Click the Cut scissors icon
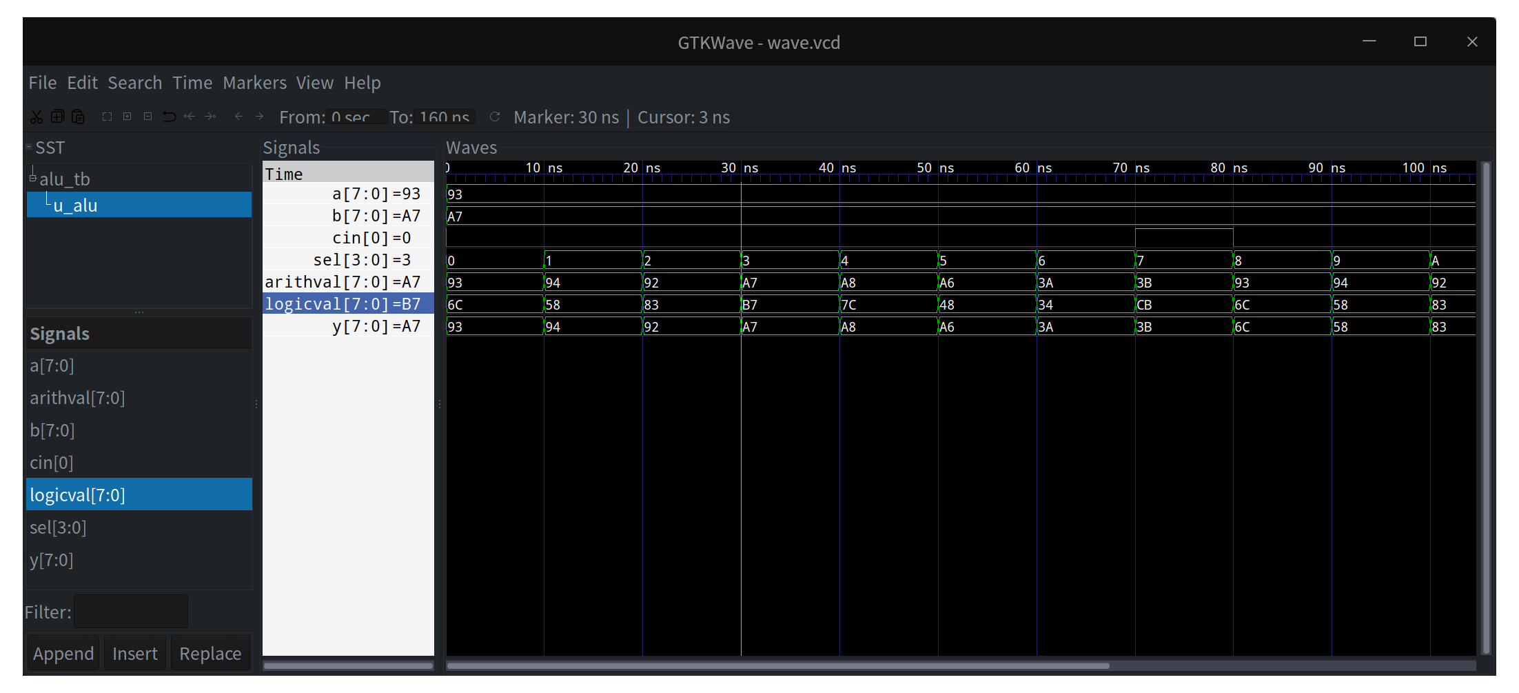 37,117
